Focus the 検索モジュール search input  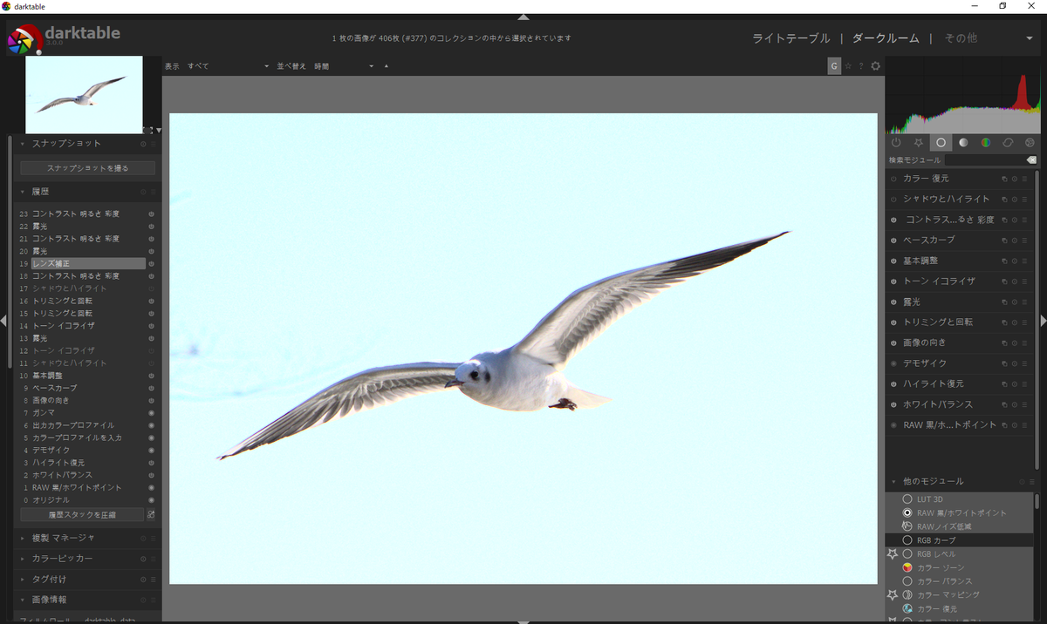pyautogui.click(x=985, y=160)
